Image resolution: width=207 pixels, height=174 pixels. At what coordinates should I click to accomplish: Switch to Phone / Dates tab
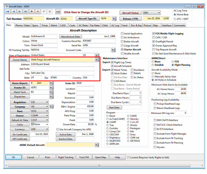pyautogui.click(x=23, y=25)
